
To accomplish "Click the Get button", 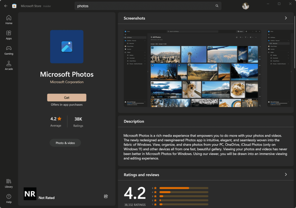I will tap(66, 98).
